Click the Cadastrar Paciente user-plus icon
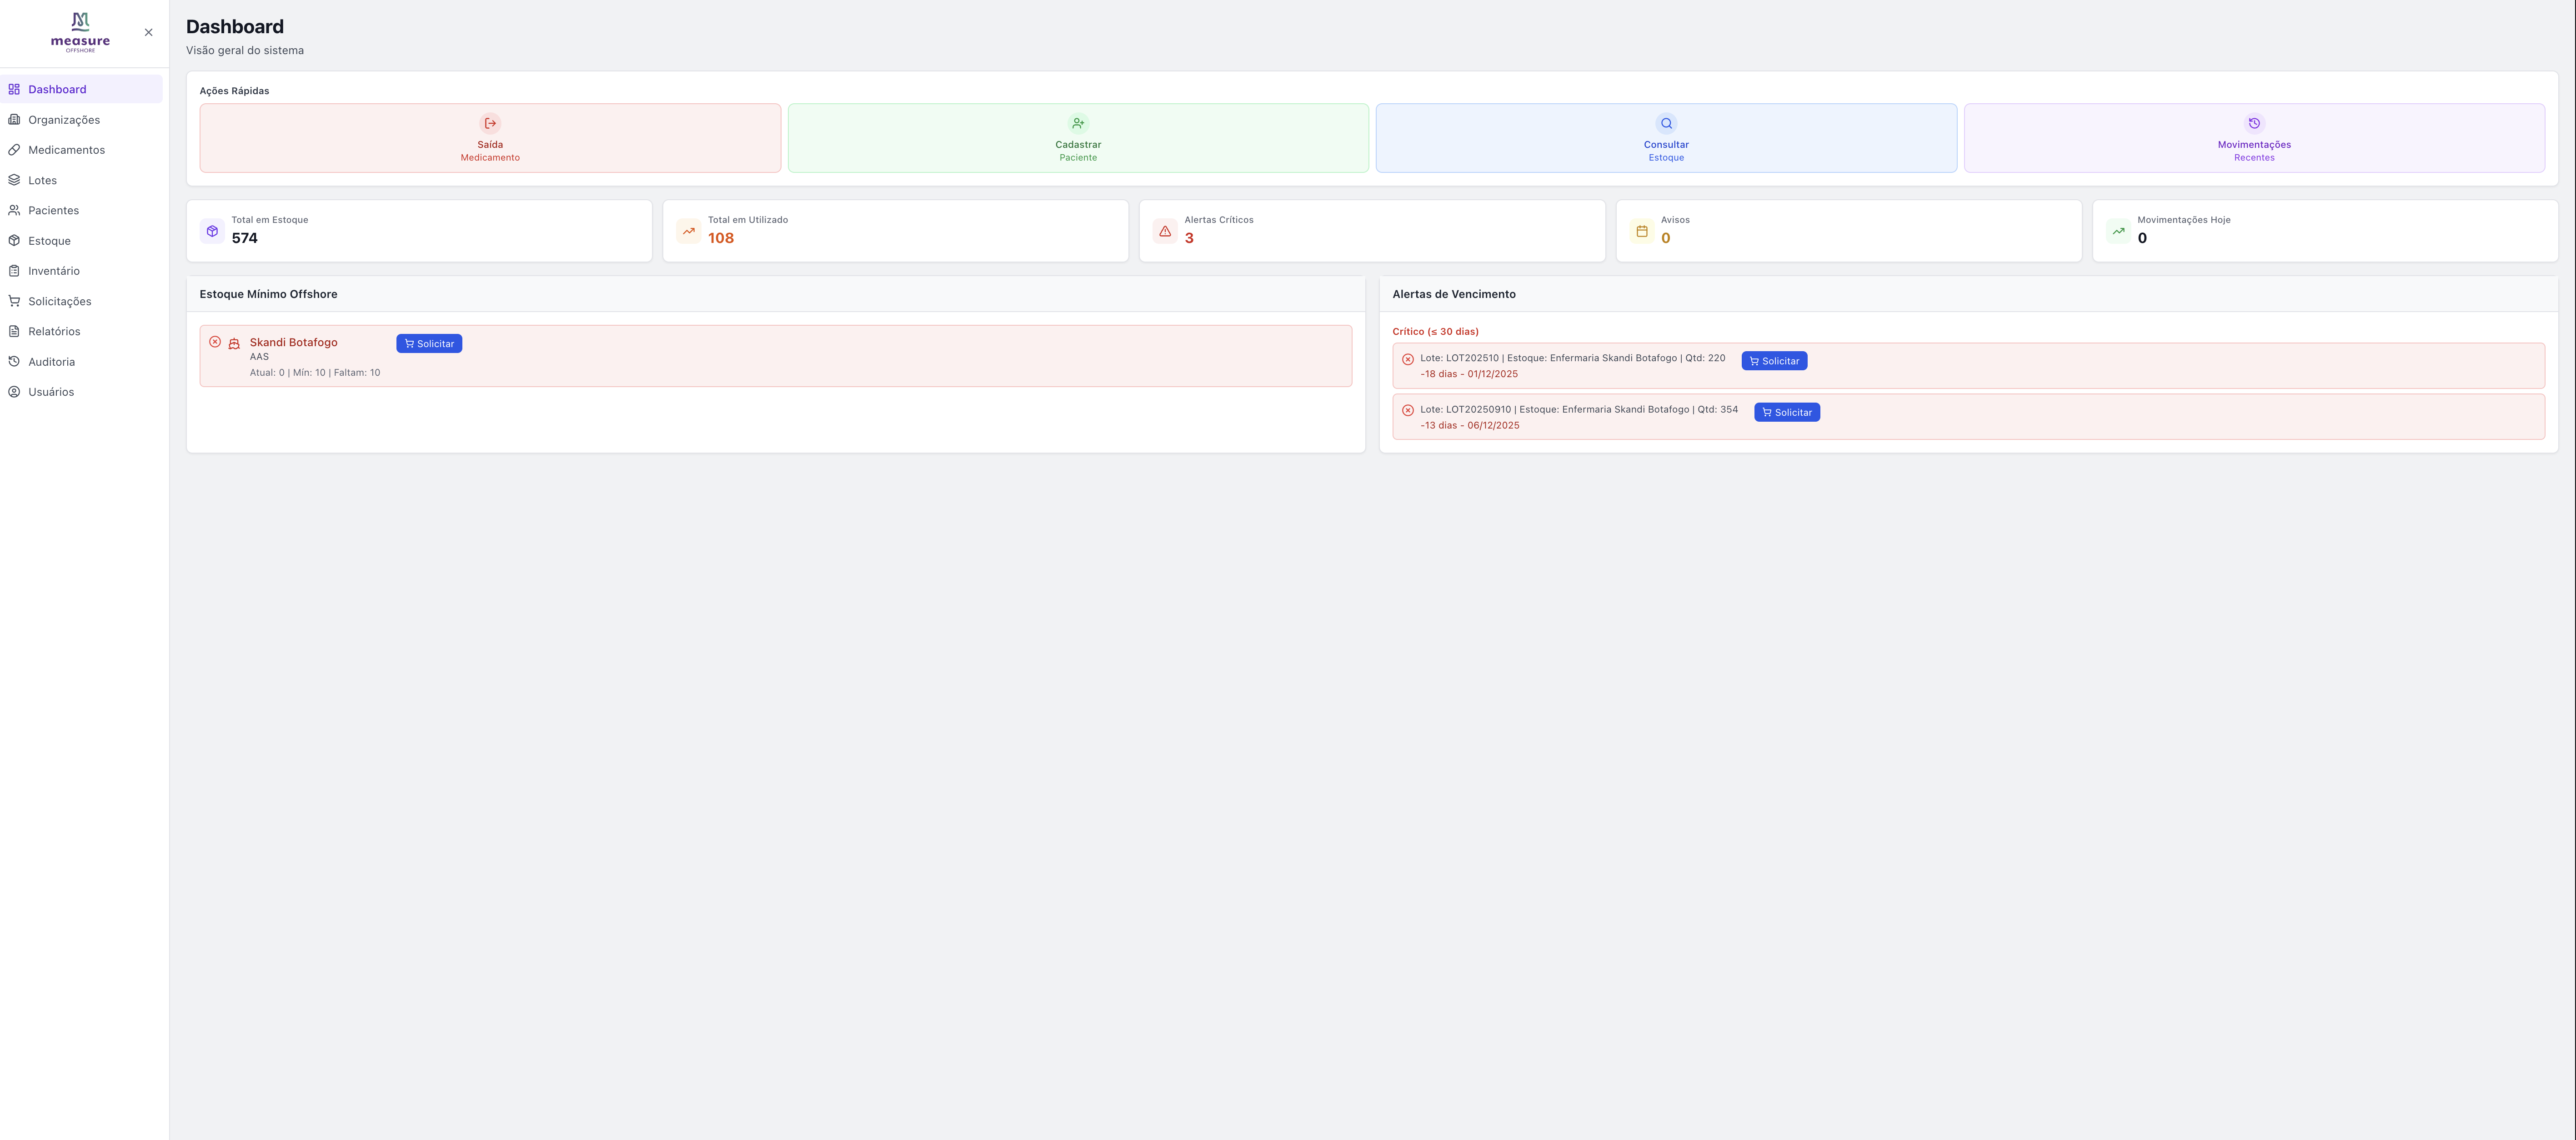 (x=1078, y=123)
